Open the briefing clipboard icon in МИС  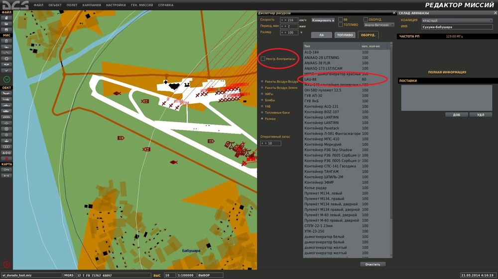[x=6, y=41]
